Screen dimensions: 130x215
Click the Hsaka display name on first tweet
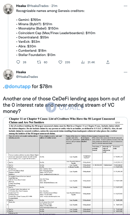click(21, 6)
